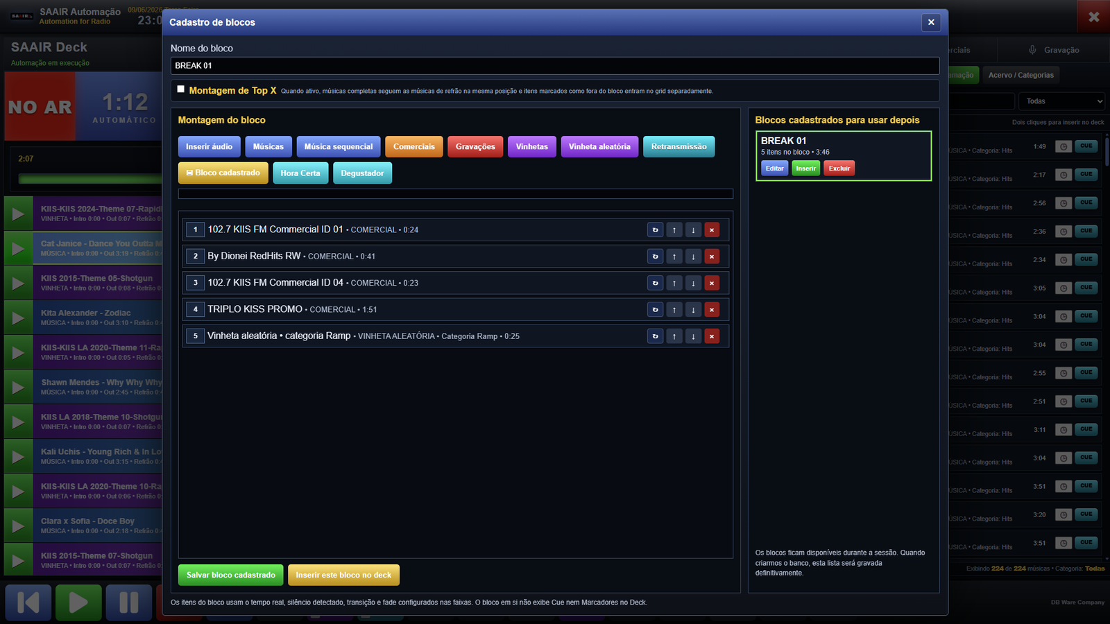Click Inserir este bloco no deck
This screenshot has width=1110, height=624.
coord(343,575)
